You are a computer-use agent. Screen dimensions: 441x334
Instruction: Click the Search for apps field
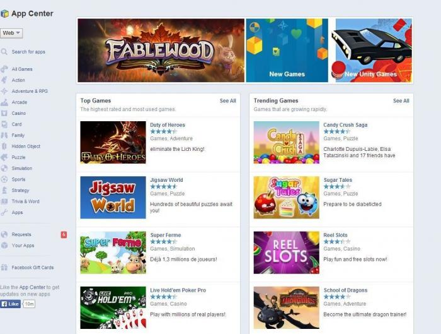click(x=28, y=52)
